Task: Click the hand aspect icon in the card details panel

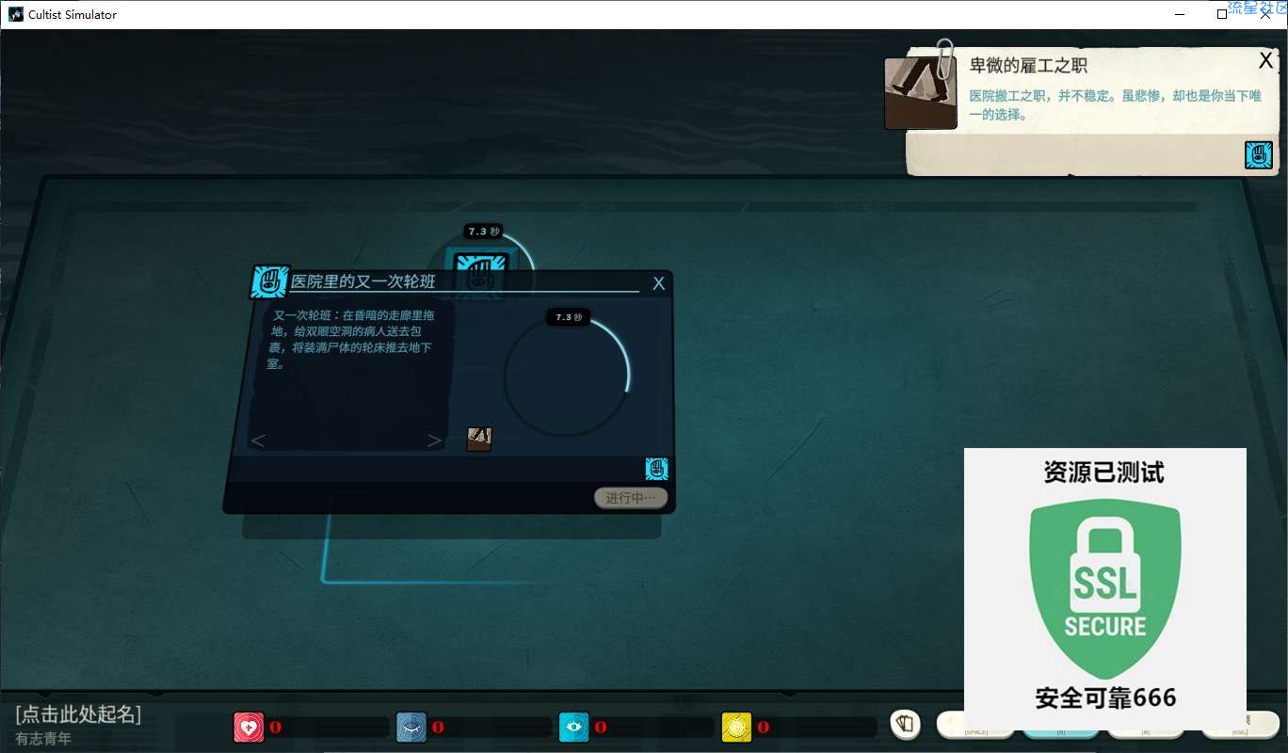Action: pyautogui.click(x=1259, y=155)
